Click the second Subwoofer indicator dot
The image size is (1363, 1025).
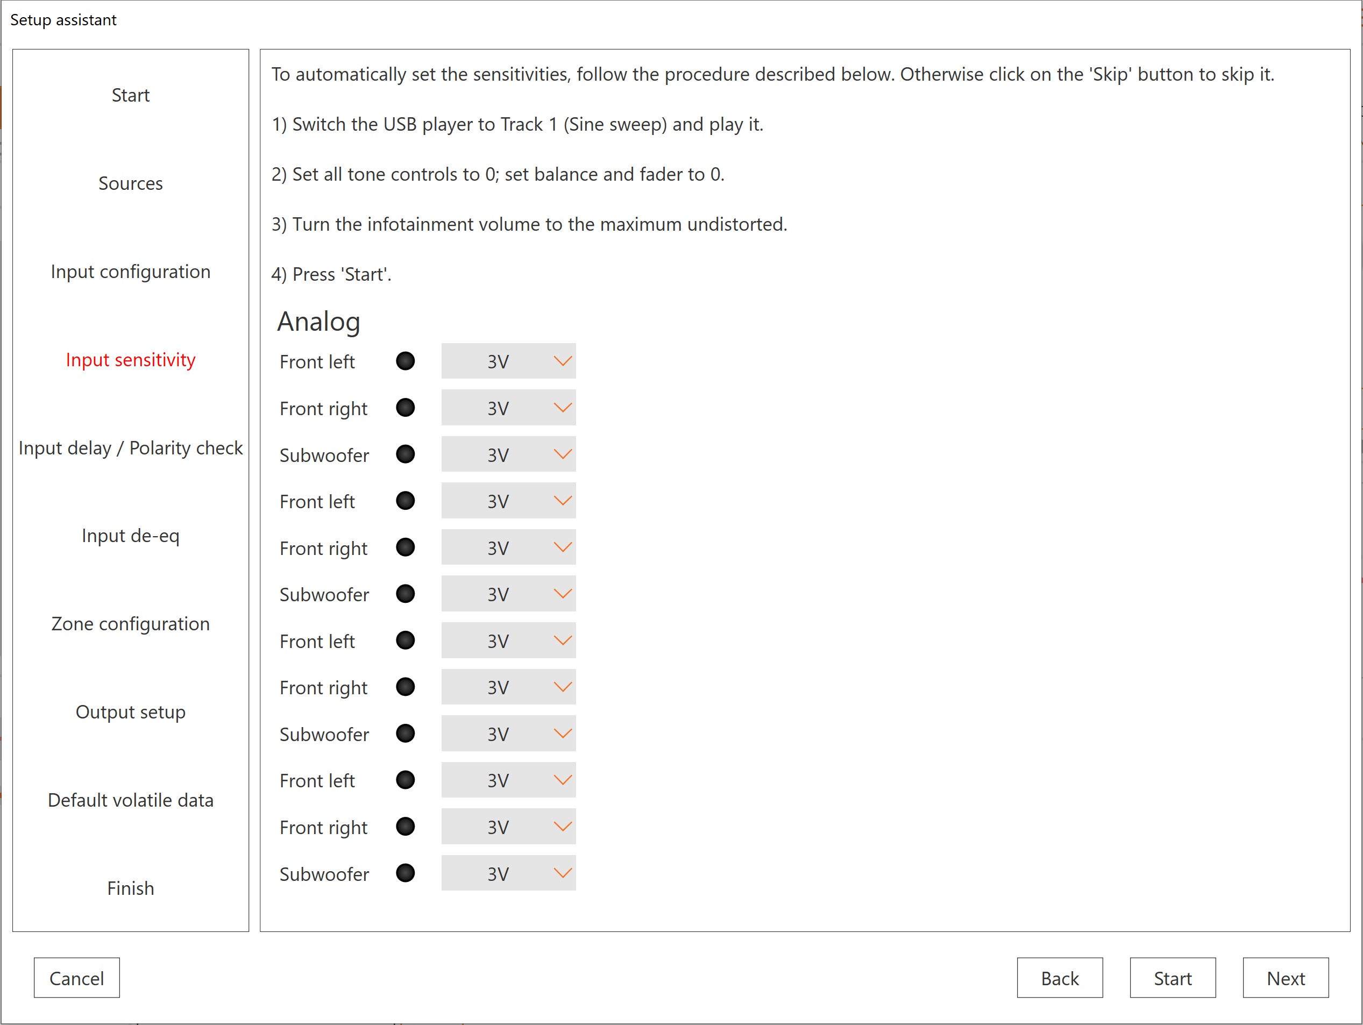[x=405, y=594]
